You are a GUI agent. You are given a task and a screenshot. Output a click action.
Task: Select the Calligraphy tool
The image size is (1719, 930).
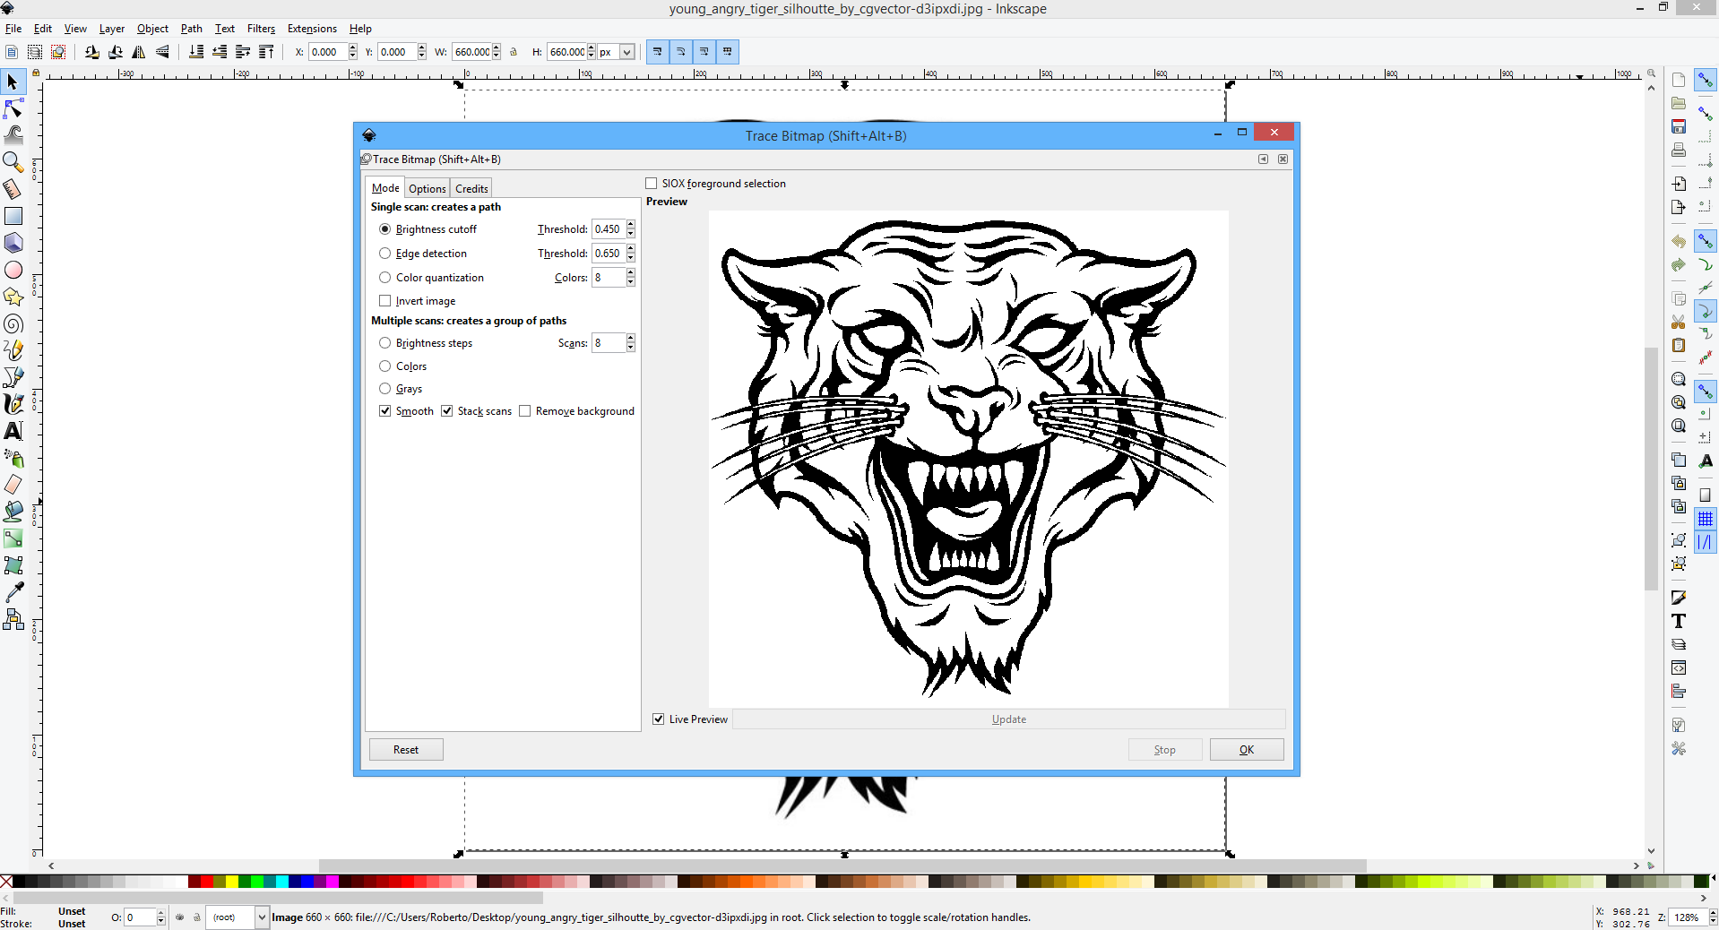coord(13,404)
